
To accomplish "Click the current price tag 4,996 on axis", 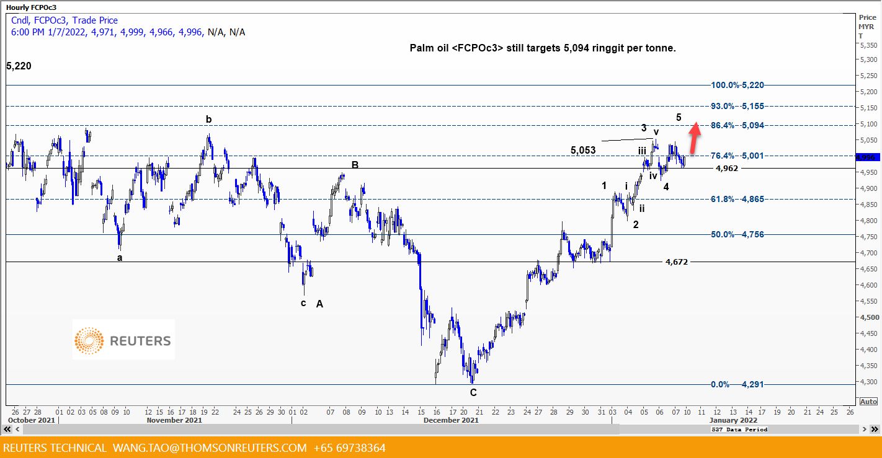I will (868, 157).
